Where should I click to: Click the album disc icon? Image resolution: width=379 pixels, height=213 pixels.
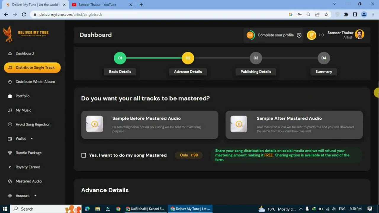tap(10, 82)
